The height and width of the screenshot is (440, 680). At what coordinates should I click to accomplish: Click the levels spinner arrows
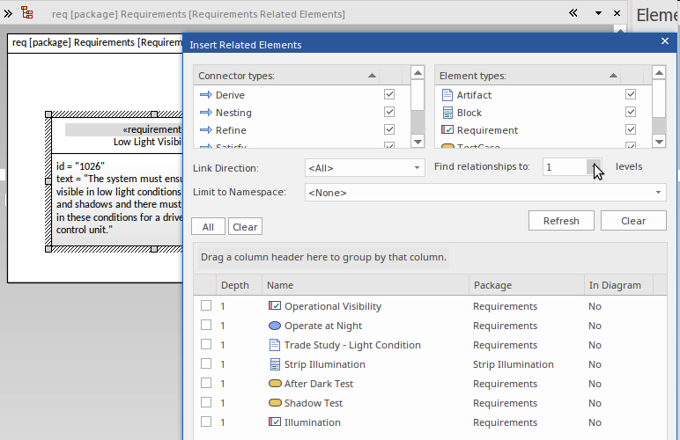coord(595,167)
